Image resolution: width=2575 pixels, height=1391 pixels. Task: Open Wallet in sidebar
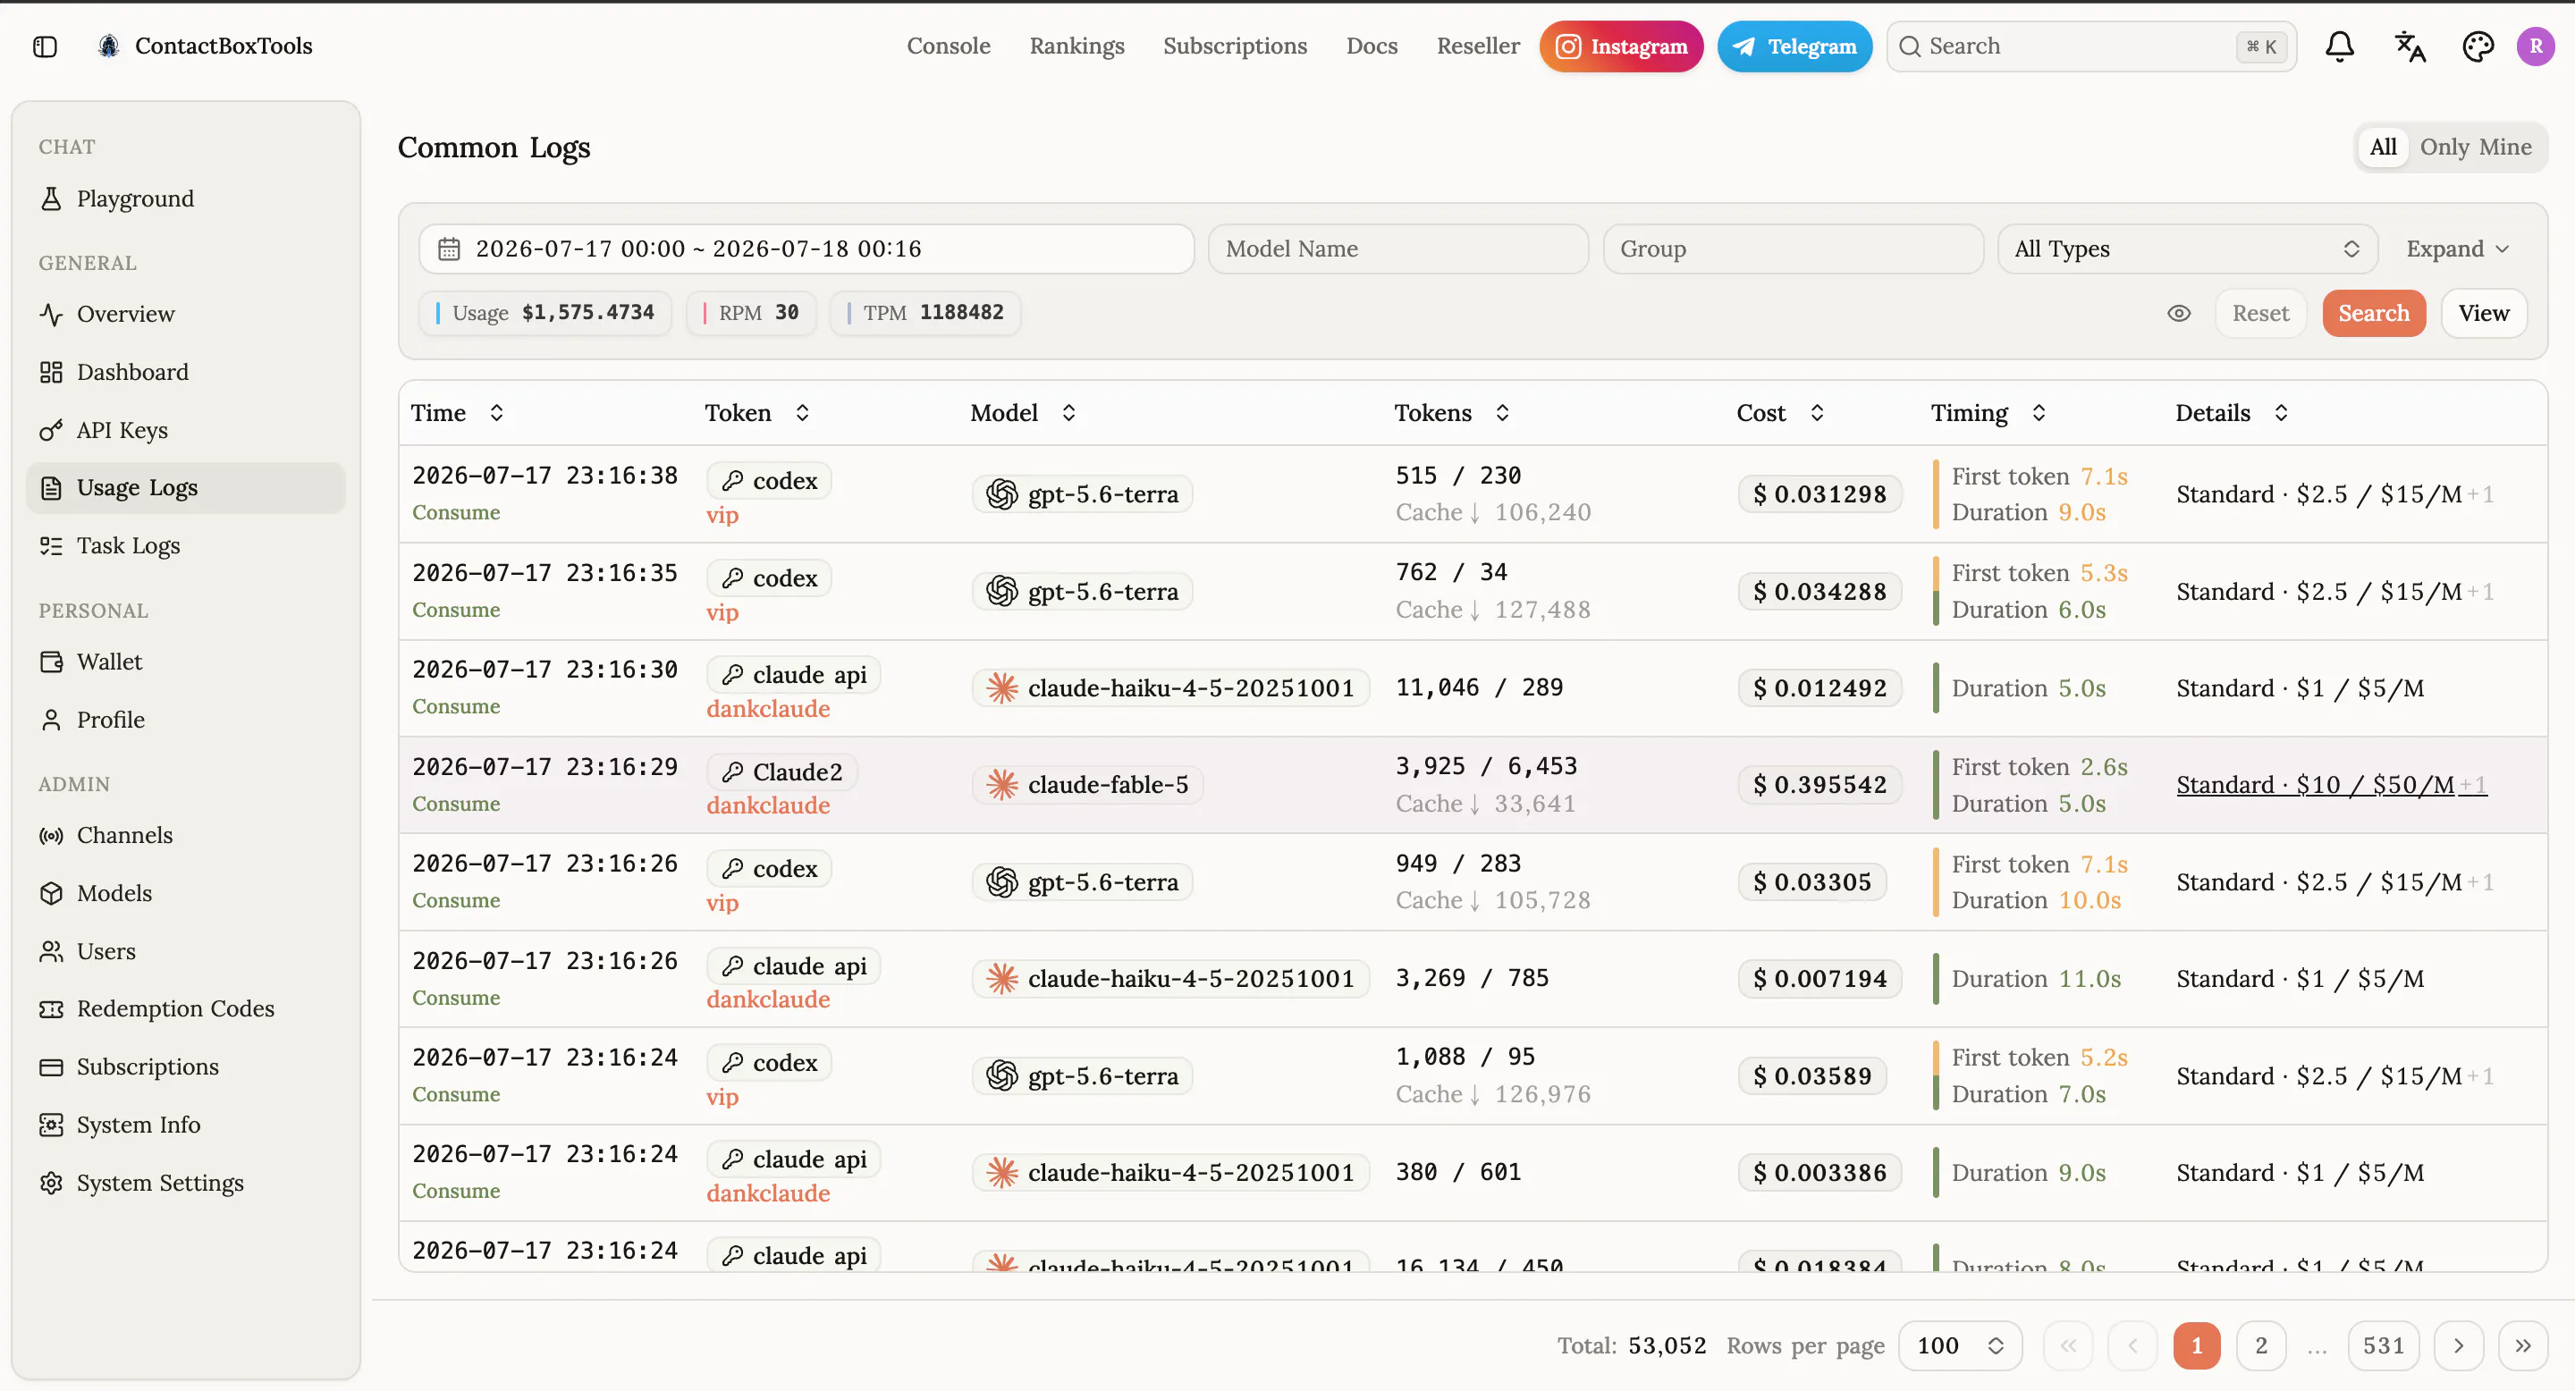coord(186,662)
